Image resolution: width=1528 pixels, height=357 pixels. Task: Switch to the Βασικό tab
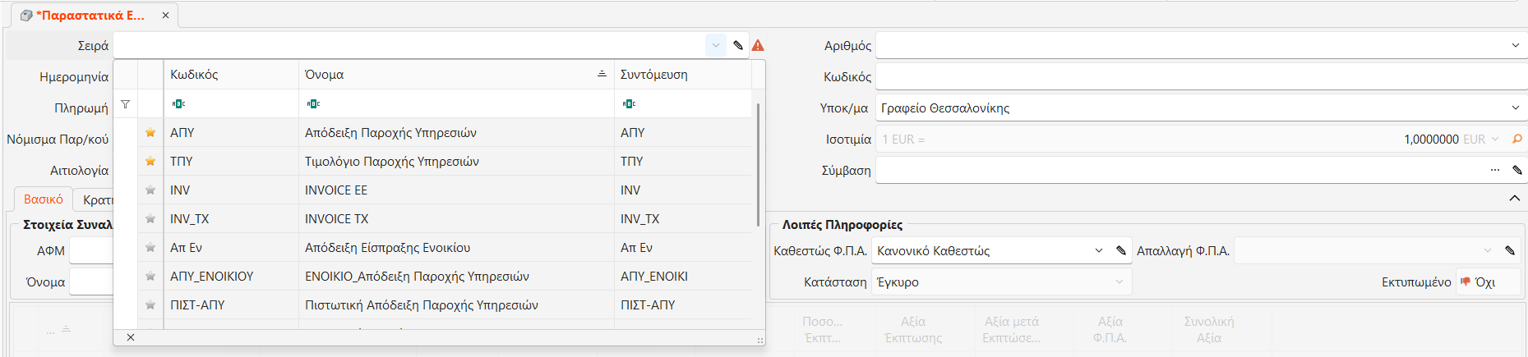tap(43, 199)
